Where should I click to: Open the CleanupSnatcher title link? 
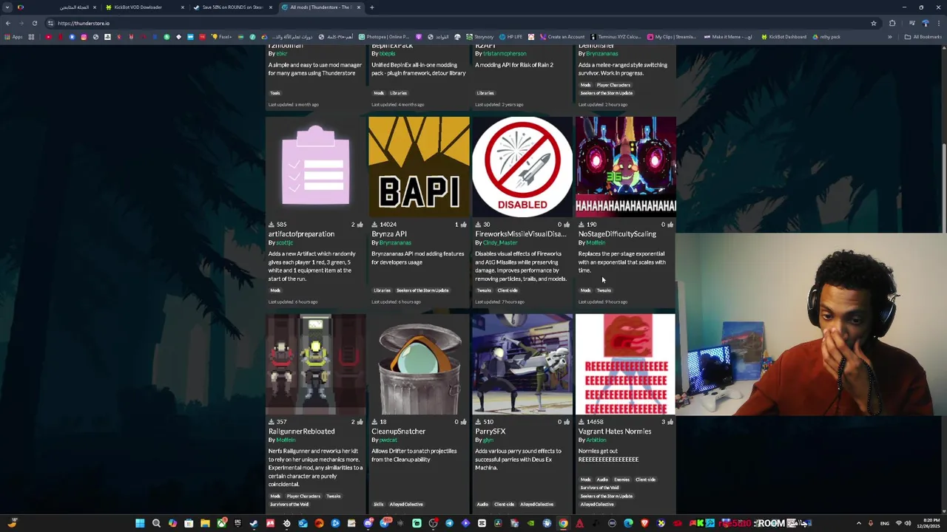[x=398, y=432]
